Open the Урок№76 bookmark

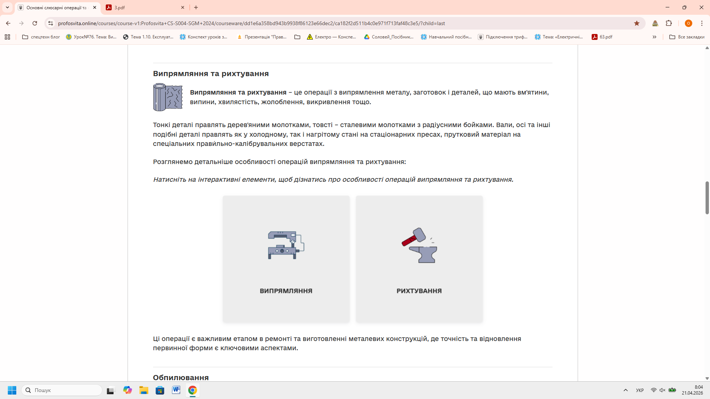91,37
